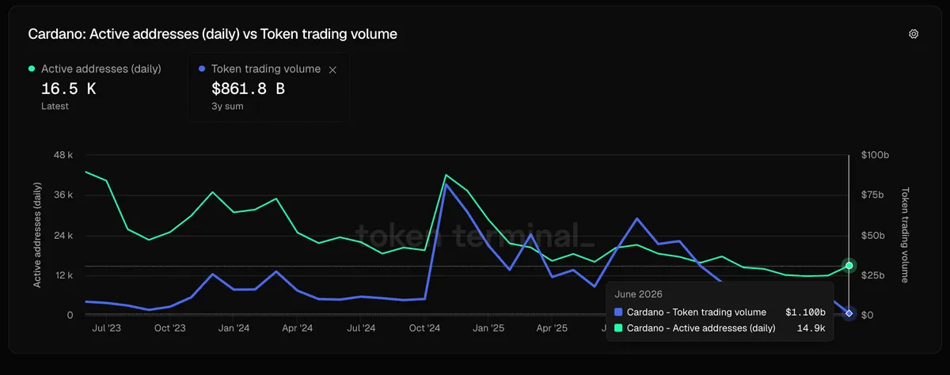This screenshot has width=950, height=375.
Task: Click the Apr '25 x-axis label
Action: coord(552,328)
